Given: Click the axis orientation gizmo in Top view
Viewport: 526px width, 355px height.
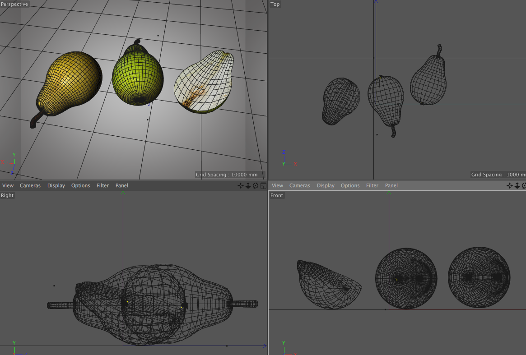Looking at the screenshot, I should [x=289, y=159].
